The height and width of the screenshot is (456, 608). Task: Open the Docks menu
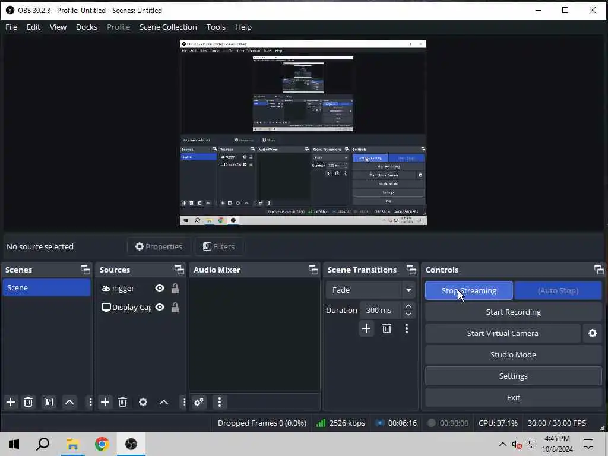point(87,27)
